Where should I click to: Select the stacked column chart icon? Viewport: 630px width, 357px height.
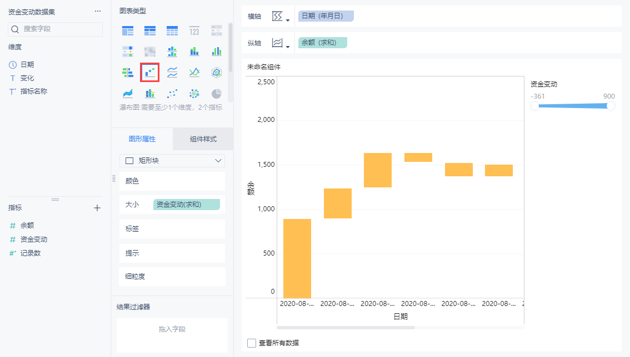click(x=194, y=52)
